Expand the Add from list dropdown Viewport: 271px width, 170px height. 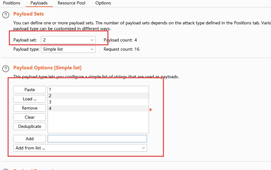[80, 148]
